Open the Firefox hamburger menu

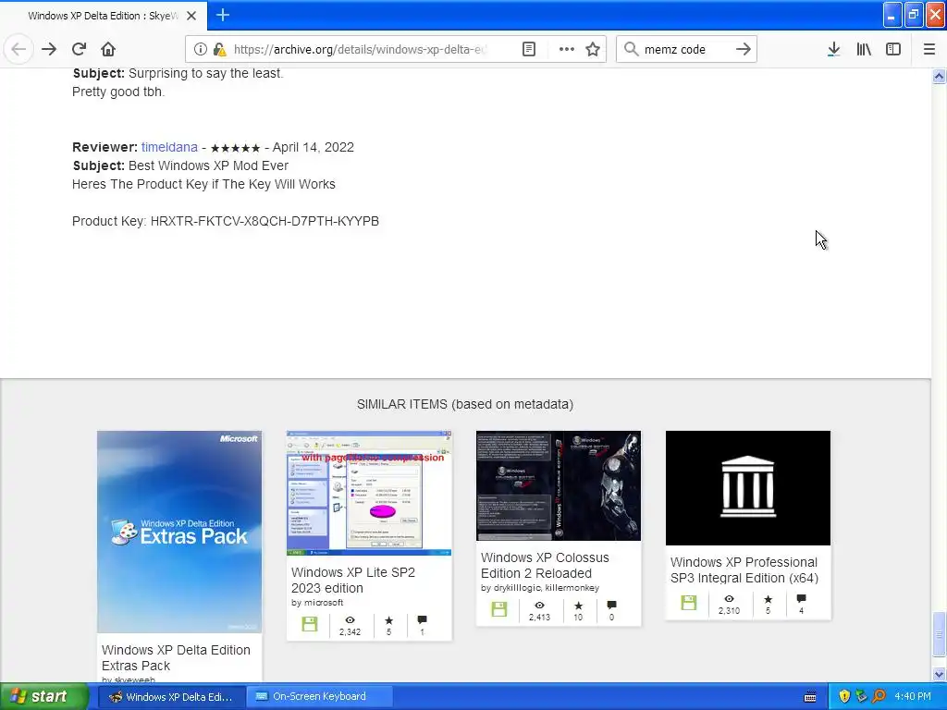(929, 49)
